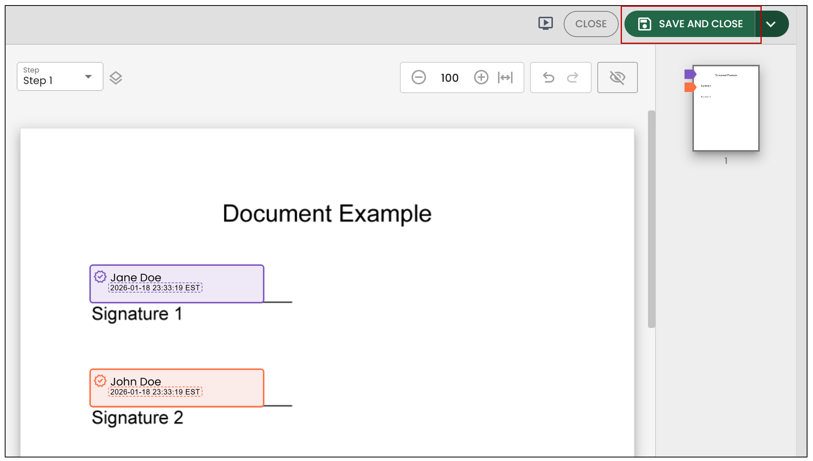Toggle field visibility with crossed eye icon
The image size is (813, 461).
coord(617,77)
